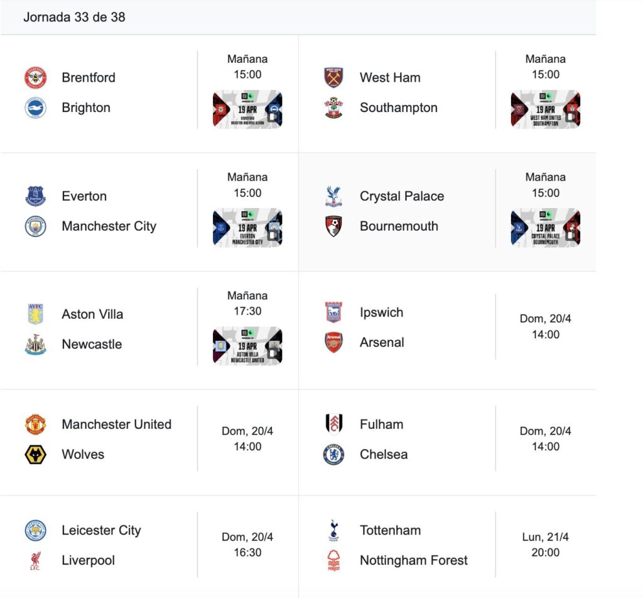Click the Chelsea lion crest
This screenshot has height=598, width=643.
[333, 455]
